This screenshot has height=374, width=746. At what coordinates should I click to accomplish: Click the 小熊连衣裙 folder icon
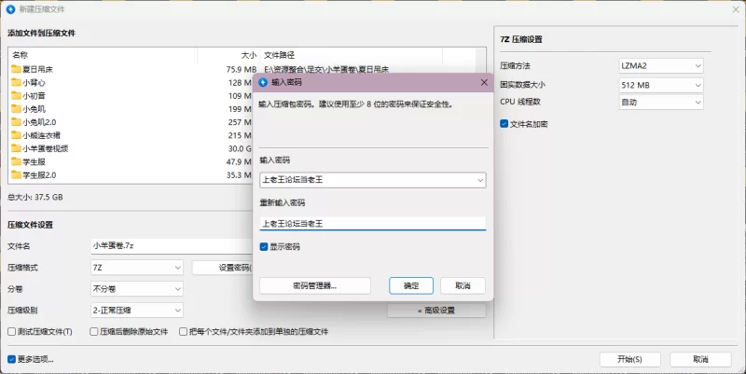pos(16,135)
